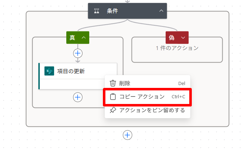Click the red 偽 branch label
247x149 pixels.
(x=172, y=38)
